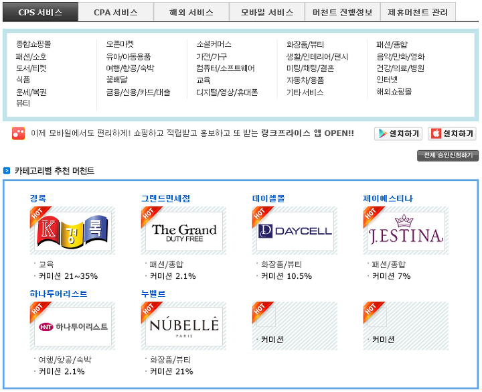Select the 가전/가구 category
The height and width of the screenshot is (392, 482).
click(212, 56)
